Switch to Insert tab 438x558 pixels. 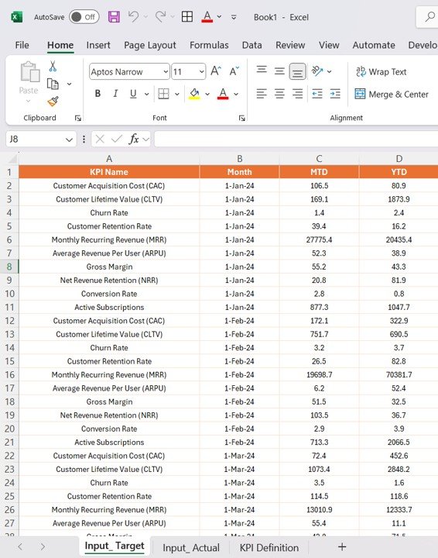(98, 45)
